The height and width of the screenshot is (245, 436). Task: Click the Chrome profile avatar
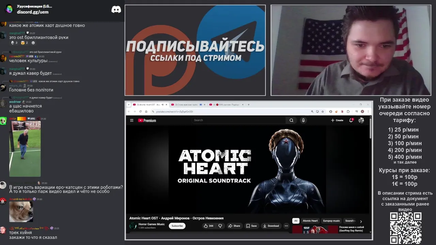click(362, 112)
